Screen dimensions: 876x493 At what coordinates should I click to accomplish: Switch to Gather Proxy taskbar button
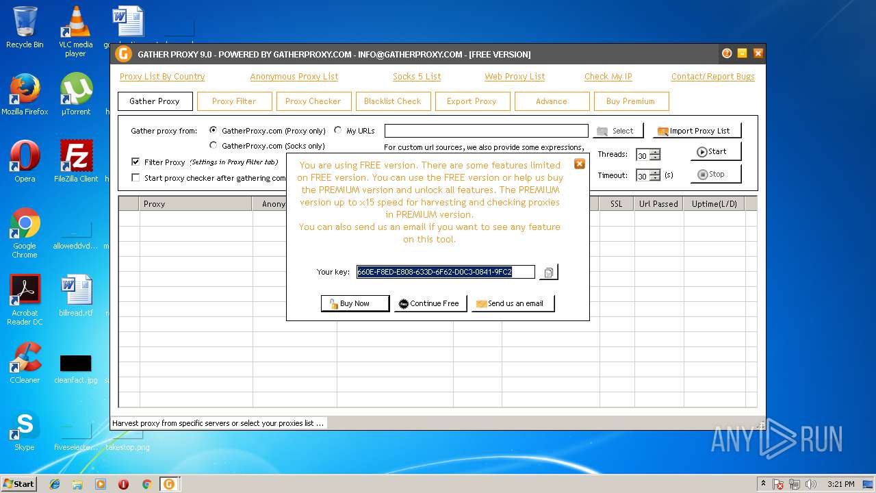[x=169, y=484]
